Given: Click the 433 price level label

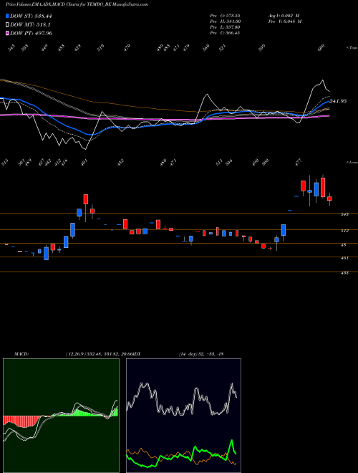Looking at the screenshot, I should pos(344,273).
